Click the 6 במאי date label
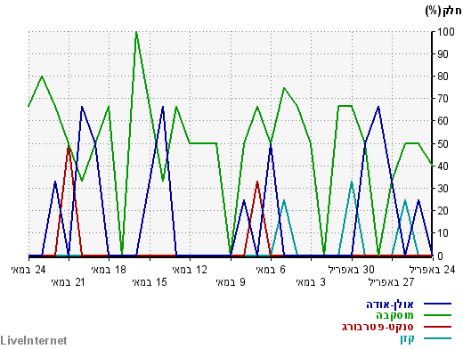Viewport: 463px width, 349px height. (271, 270)
